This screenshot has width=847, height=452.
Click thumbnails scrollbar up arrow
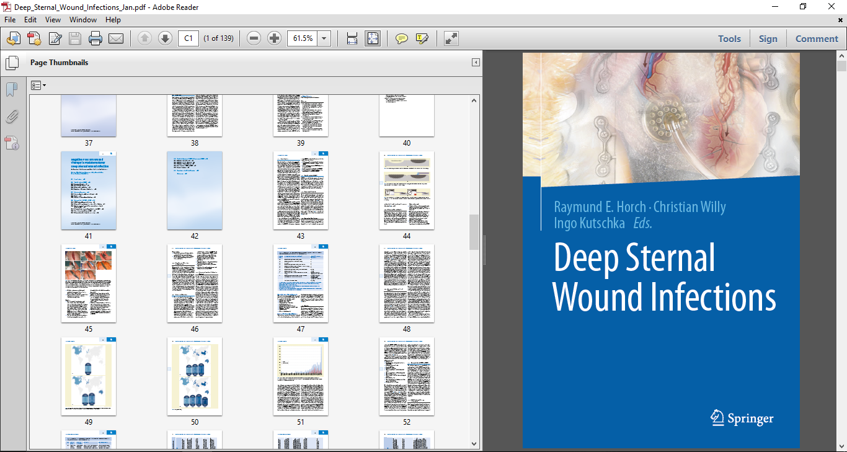474,100
